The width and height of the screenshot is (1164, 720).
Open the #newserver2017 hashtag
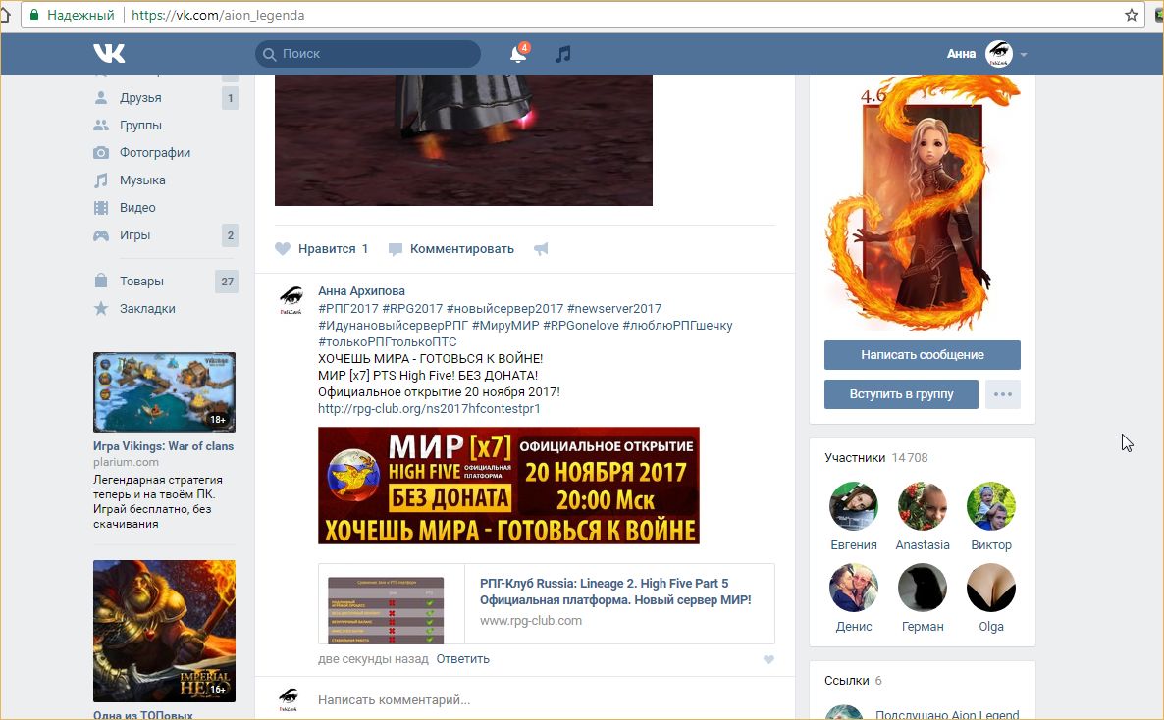614,308
